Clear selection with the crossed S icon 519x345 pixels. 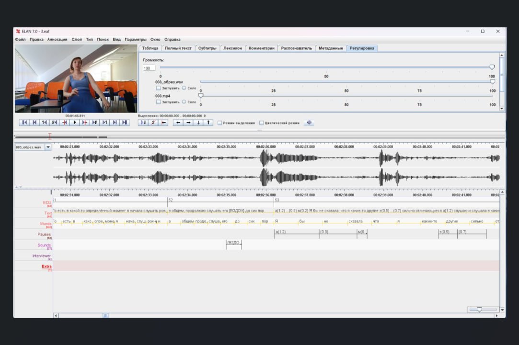(x=153, y=122)
